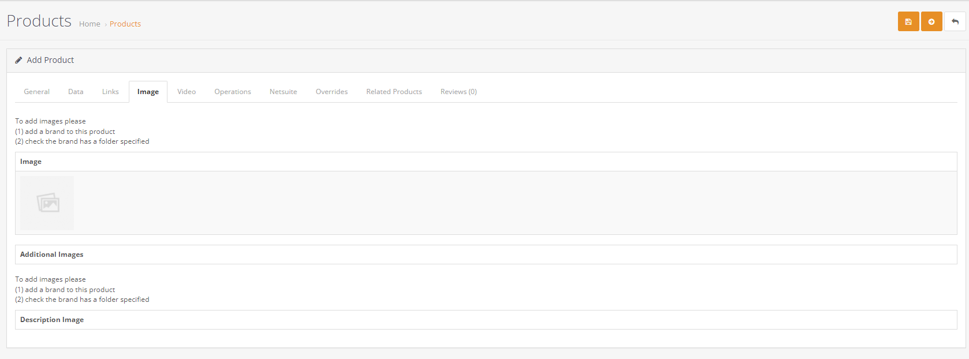Select the Image tab
Screen dimensions: 969x359
(148, 92)
